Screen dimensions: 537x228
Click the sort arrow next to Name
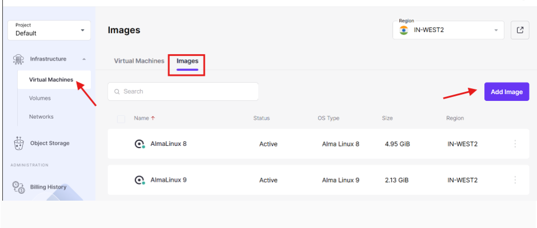(153, 118)
